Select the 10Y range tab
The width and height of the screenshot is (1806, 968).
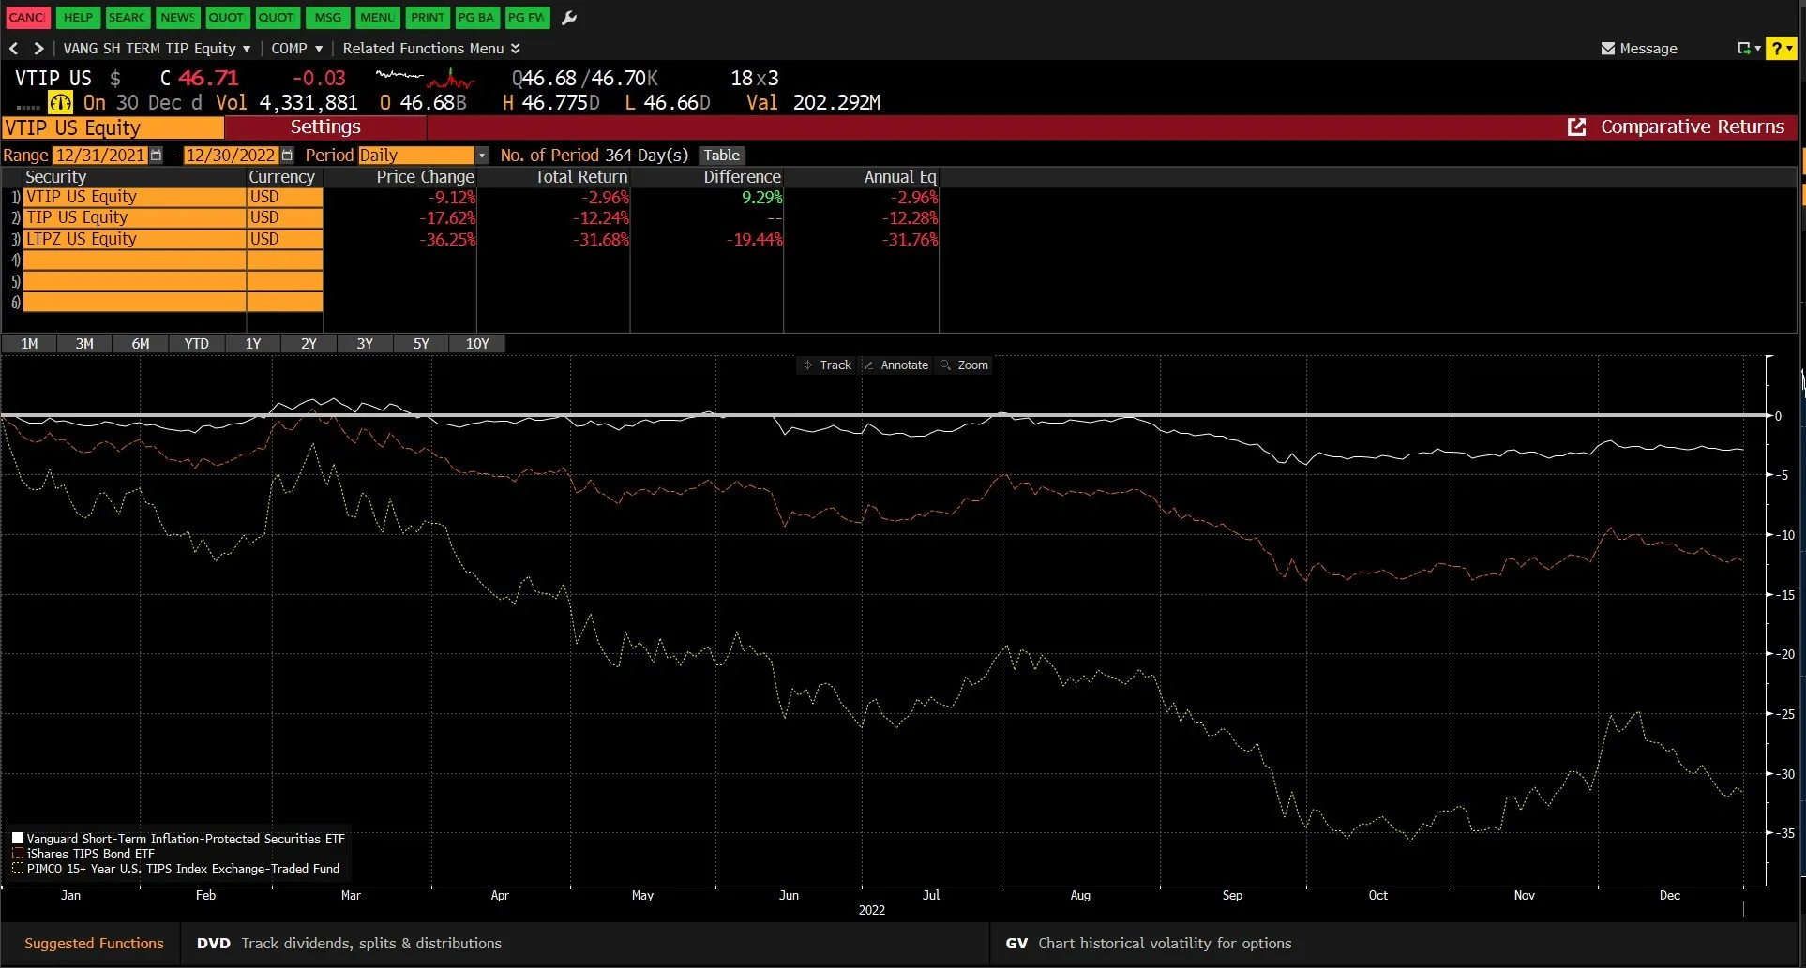477,344
